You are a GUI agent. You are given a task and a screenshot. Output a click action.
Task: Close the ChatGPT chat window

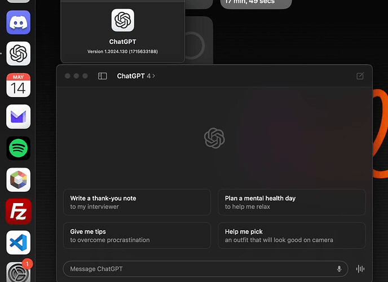68,76
